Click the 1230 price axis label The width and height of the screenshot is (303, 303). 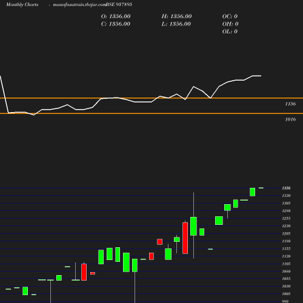coord(286,226)
